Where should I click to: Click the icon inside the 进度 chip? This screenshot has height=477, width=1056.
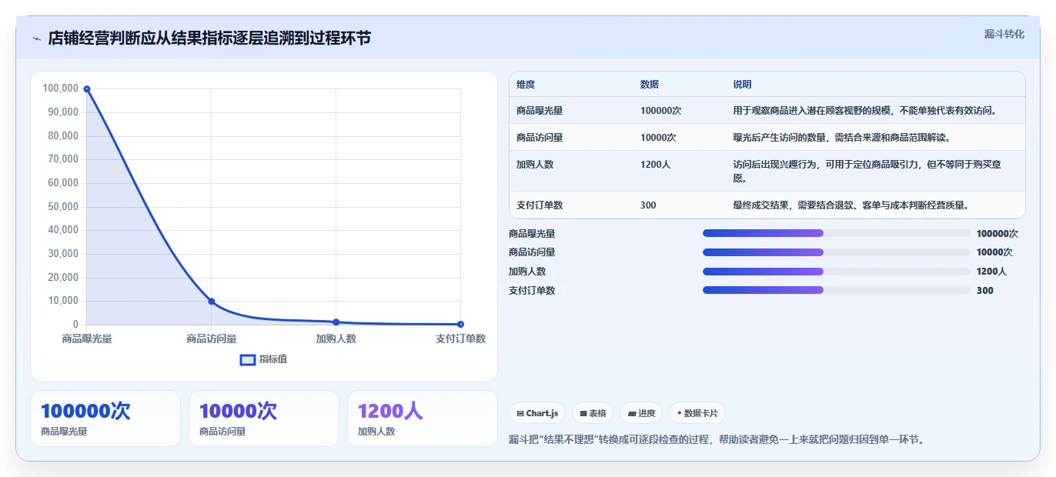coord(632,413)
